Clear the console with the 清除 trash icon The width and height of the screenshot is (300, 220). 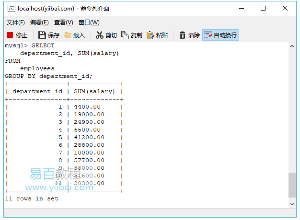(183, 35)
